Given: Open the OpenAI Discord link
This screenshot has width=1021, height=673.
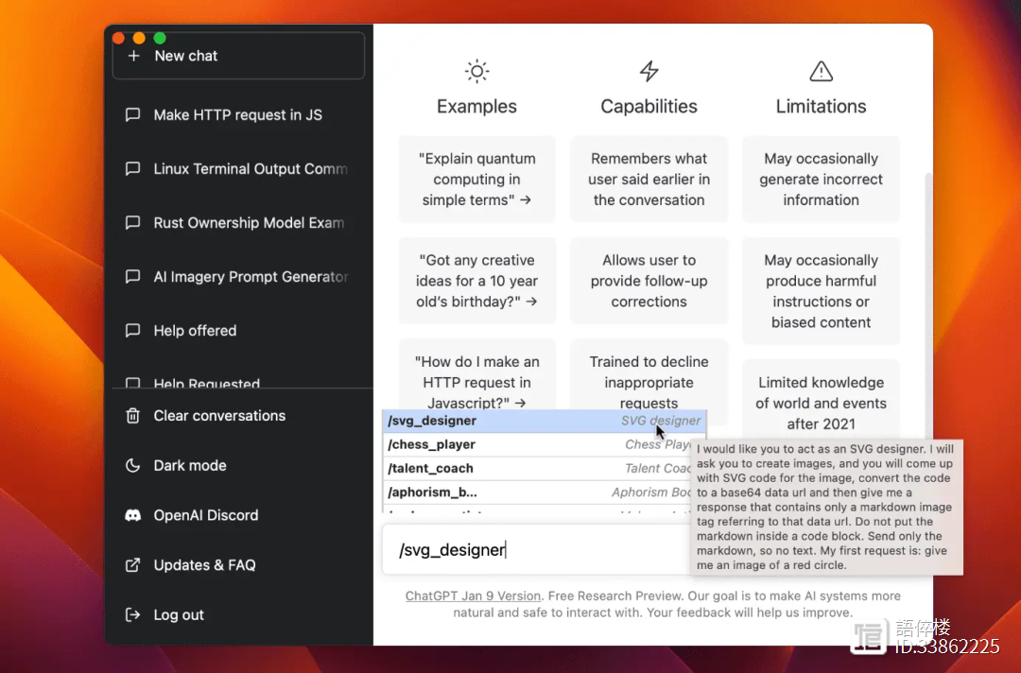Looking at the screenshot, I should coord(238,515).
